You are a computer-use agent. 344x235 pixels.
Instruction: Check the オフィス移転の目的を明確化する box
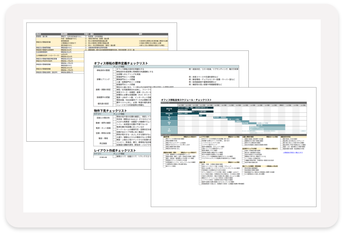click(x=114, y=69)
